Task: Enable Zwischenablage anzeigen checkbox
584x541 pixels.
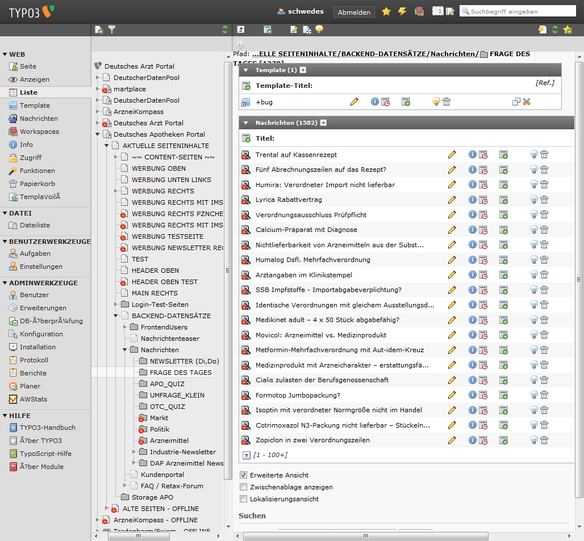Action: (244, 487)
